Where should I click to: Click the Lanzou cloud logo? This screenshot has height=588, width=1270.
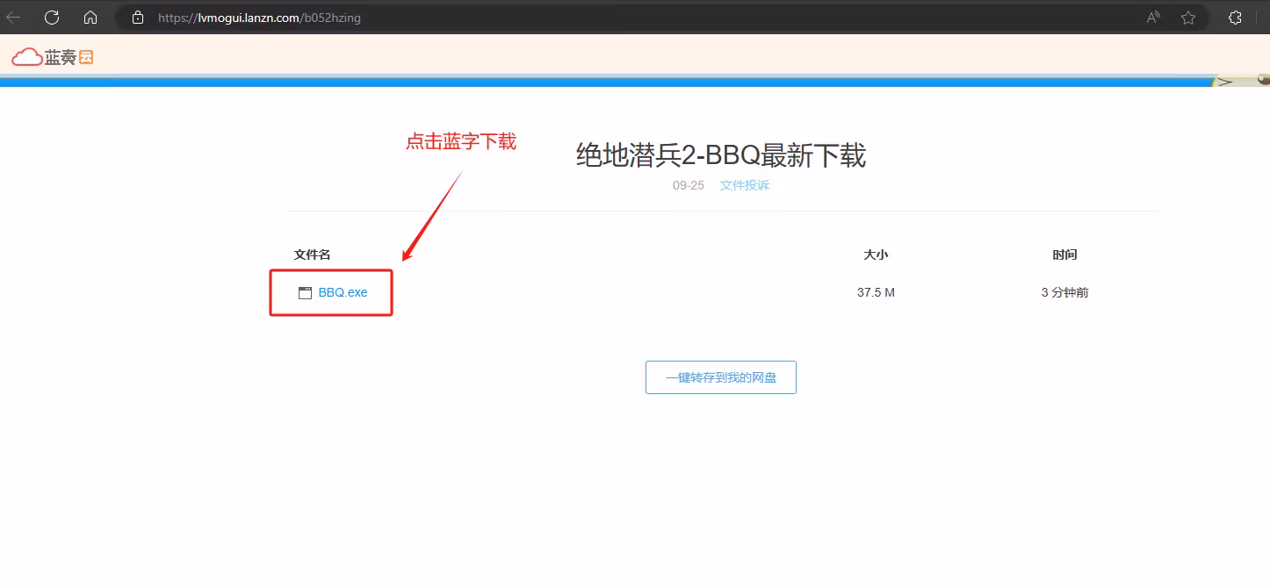pos(53,57)
